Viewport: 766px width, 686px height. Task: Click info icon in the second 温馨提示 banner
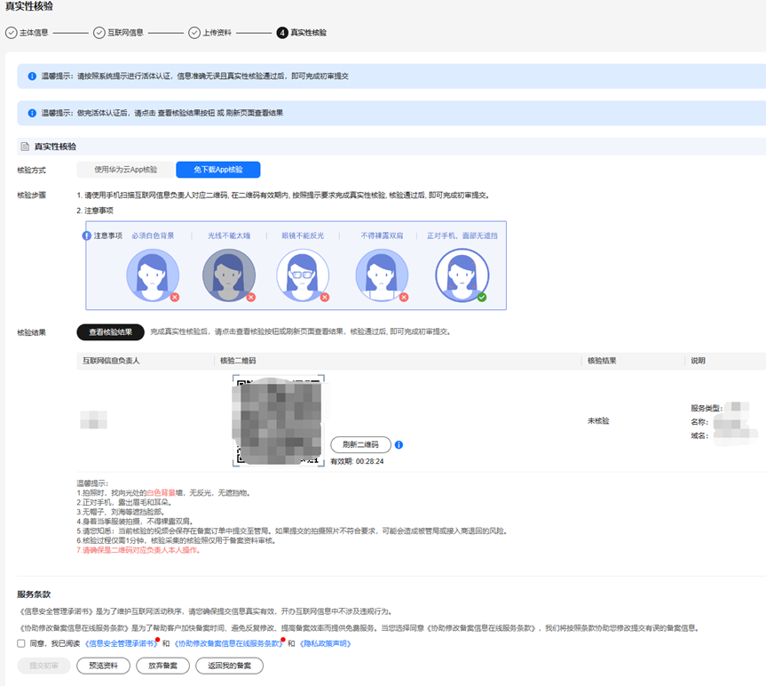click(32, 113)
